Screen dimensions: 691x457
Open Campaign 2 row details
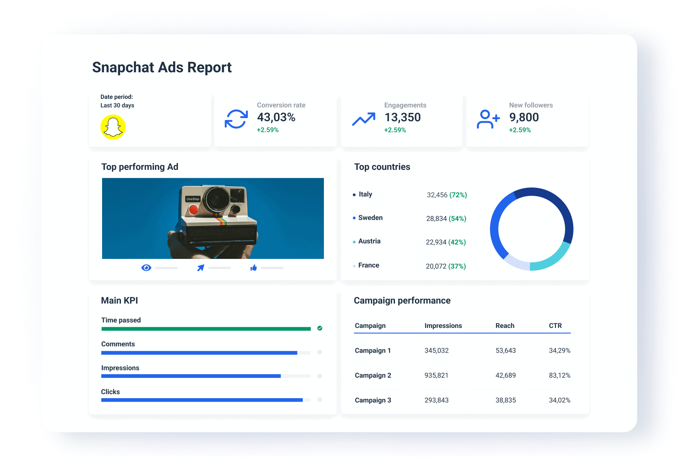click(x=372, y=375)
